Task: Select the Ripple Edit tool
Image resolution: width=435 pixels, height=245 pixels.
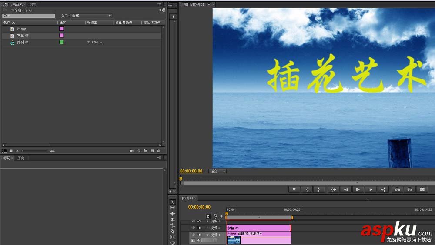Action: pos(173,214)
